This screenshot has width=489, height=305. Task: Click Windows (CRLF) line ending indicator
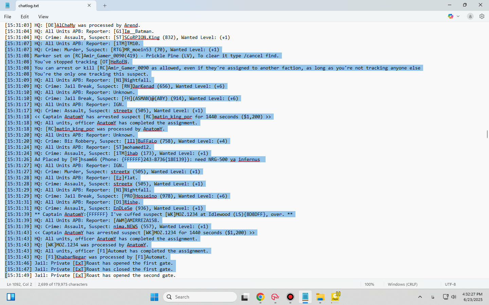[402, 284]
